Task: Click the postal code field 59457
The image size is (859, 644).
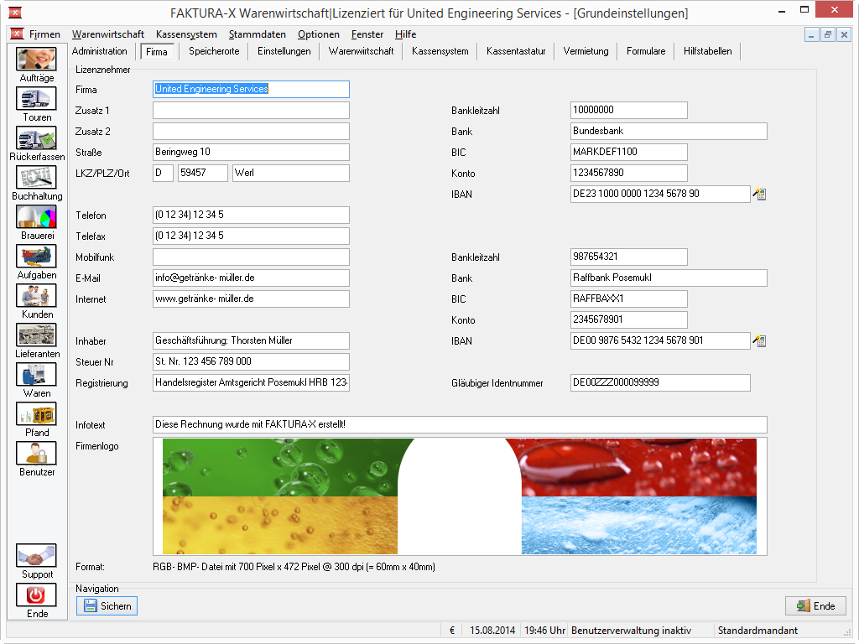Action: point(203,173)
